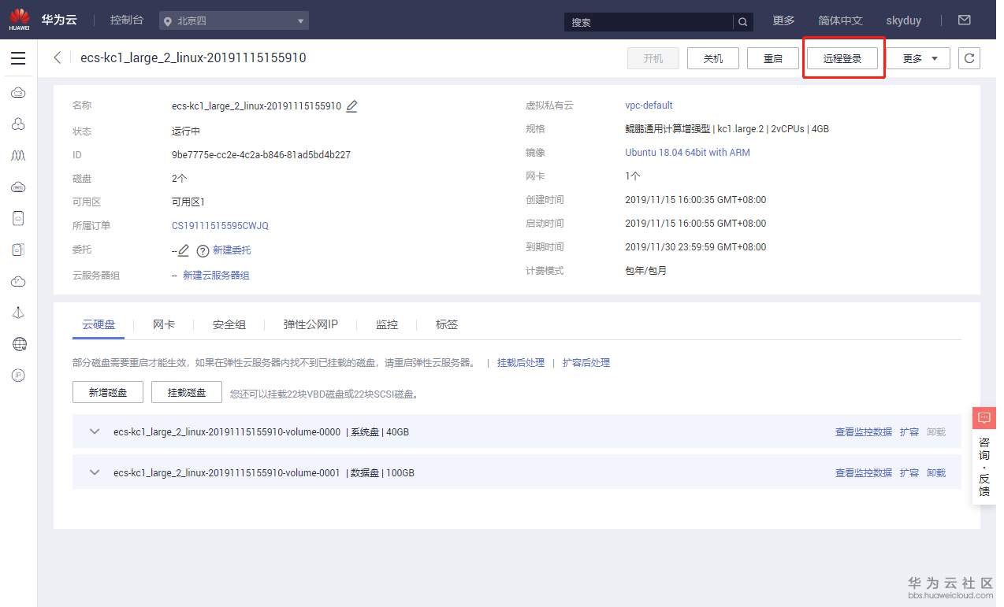
Task: Expand the volume-0000 system disk row
Action: pyautogui.click(x=95, y=431)
